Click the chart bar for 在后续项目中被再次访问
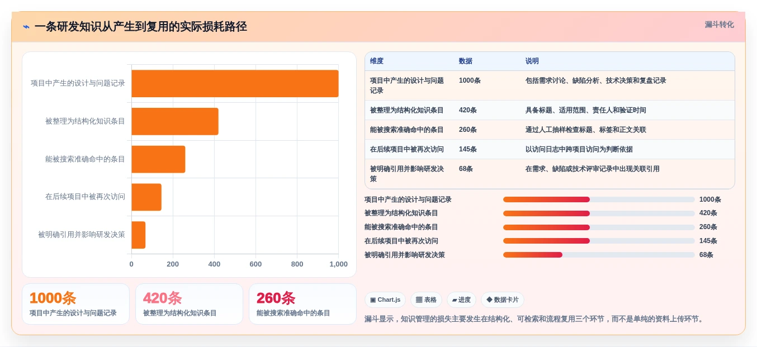 [146, 197]
